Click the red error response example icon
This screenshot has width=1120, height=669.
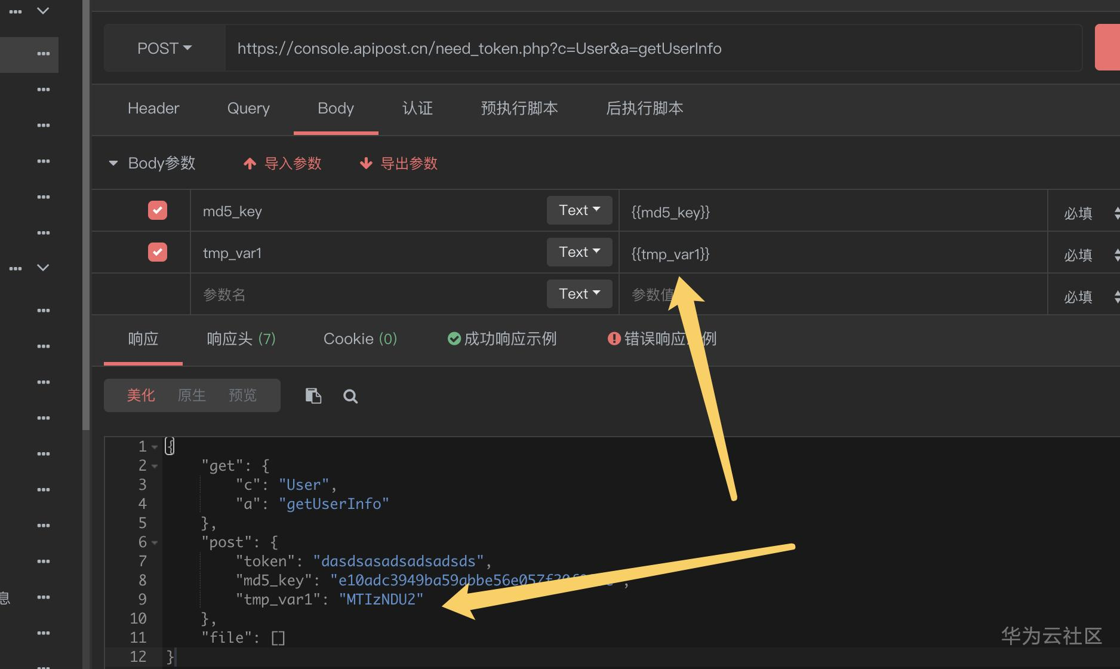click(614, 339)
